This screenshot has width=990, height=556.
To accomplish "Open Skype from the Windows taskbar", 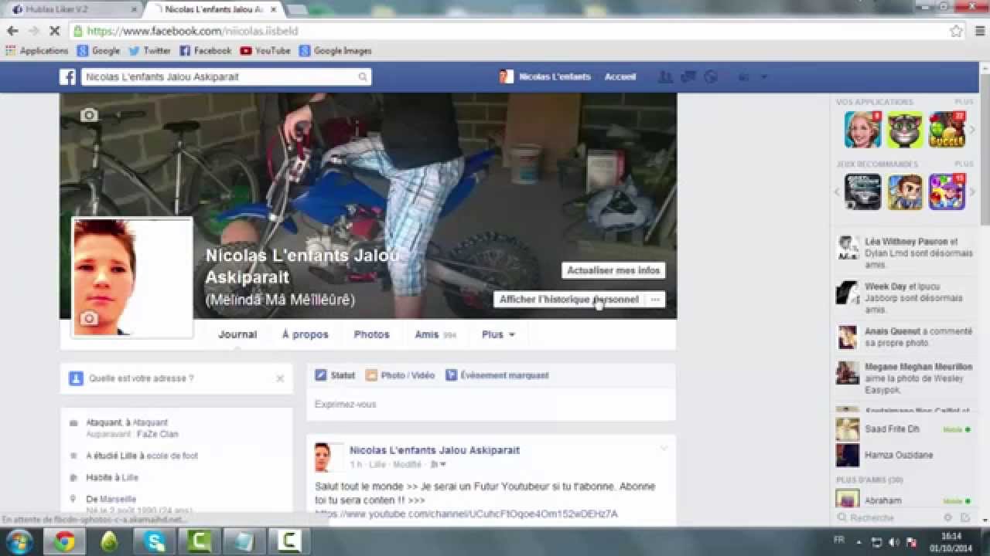I will [155, 541].
